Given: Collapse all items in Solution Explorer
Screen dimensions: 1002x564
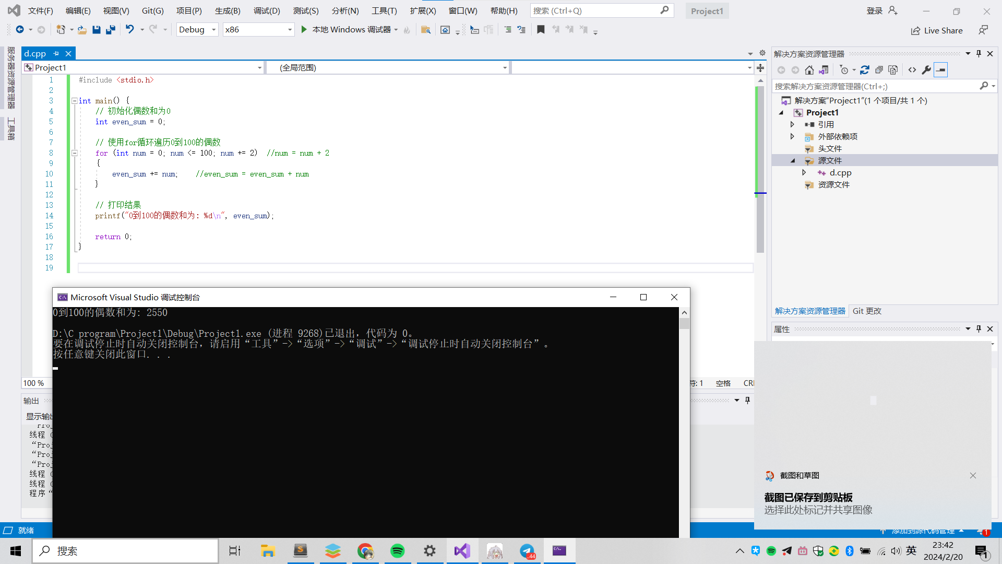Looking at the screenshot, I should point(879,70).
